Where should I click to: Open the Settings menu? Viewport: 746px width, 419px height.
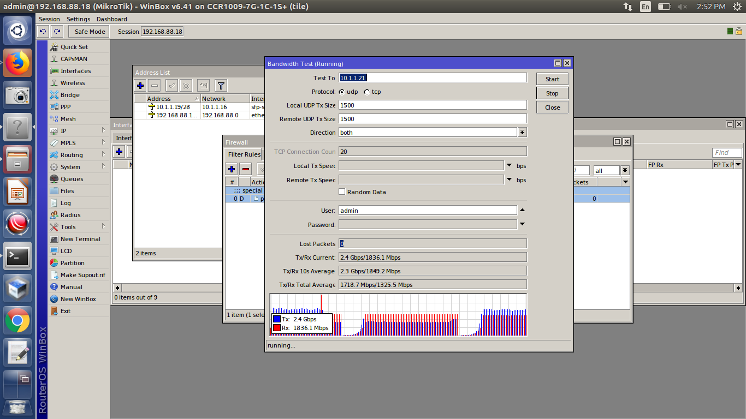point(78,19)
